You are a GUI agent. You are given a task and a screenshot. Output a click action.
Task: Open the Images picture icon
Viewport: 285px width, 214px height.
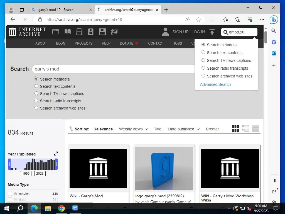[x=114, y=32]
